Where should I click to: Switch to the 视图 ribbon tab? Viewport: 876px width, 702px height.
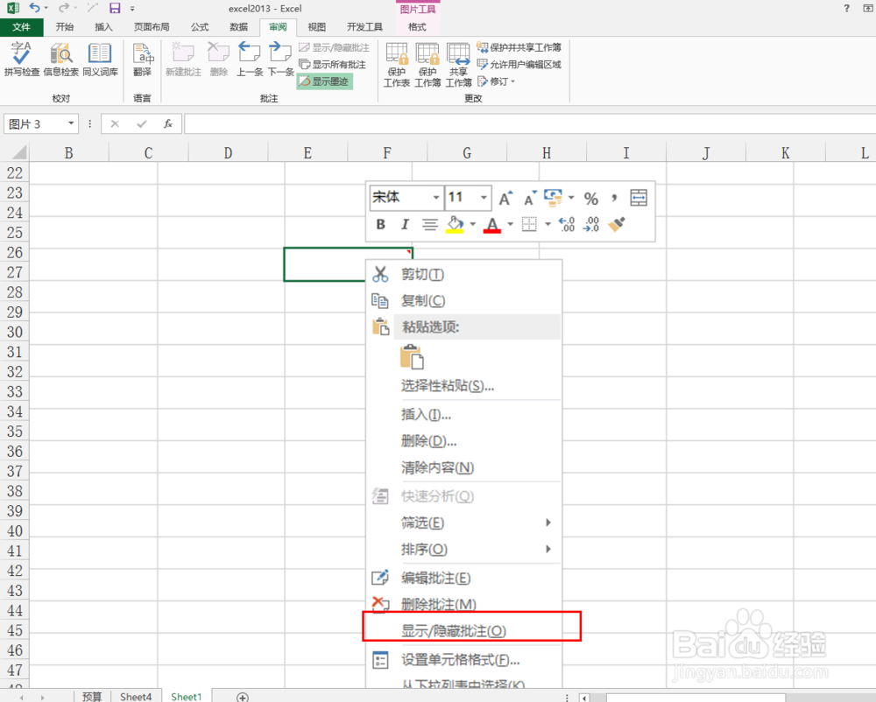point(316,26)
